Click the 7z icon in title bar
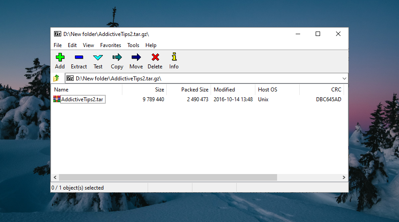 pyautogui.click(x=58, y=34)
